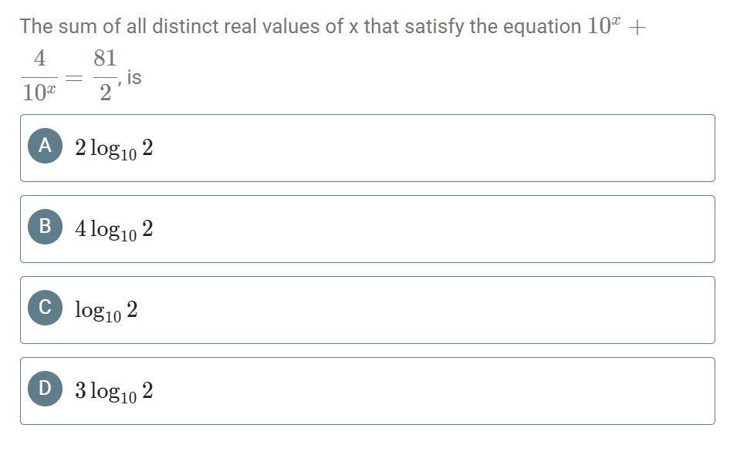This screenshot has width=730, height=455.
Task: Click the option C text "log₁₀ 2"
Action: tap(106, 310)
